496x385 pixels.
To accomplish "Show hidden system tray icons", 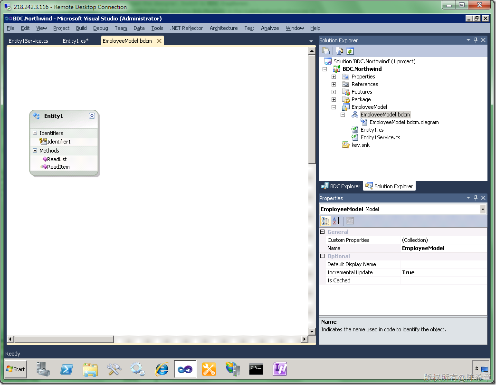I will coord(477,368).
